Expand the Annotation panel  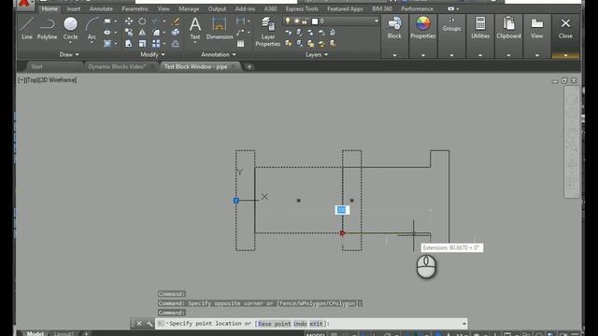tap(219, 54)
